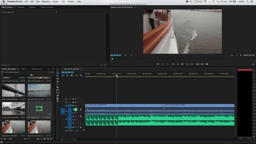The image size is (256, 144).
Task: Select the Pen tool in the tools panel
Action: coord(58,96)
